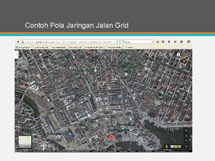Screen dimensions: 215x161
Task: Click the maps.google.com footer link
Action: tap(145, 151)
